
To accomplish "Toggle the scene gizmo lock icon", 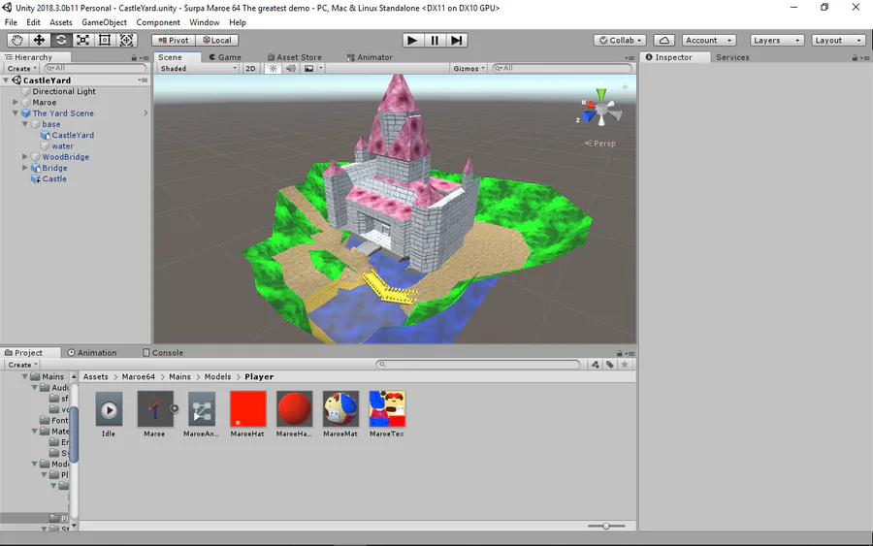I will click(x=625, y=85).
